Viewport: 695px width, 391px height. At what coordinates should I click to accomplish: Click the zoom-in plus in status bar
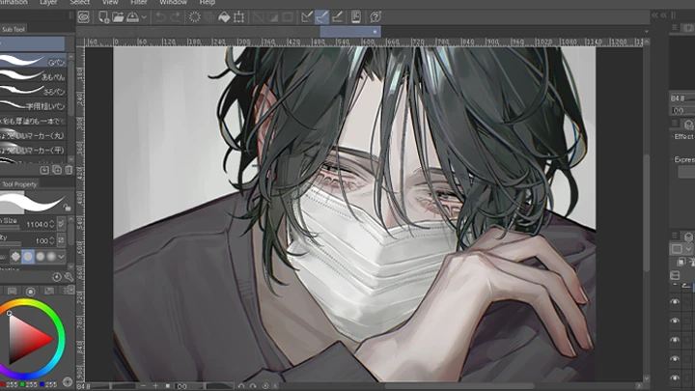tap(155, 386)
